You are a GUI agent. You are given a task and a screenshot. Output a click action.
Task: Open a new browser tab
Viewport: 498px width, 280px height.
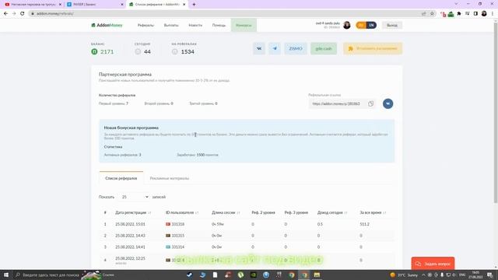pyautogui.click(x=194, y=5)
